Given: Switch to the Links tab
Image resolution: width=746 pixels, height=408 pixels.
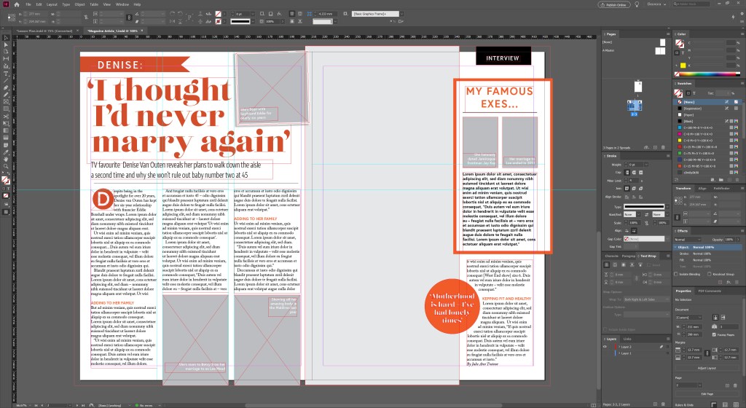Looking at the screenshot, I should click(x=628, y=339).
